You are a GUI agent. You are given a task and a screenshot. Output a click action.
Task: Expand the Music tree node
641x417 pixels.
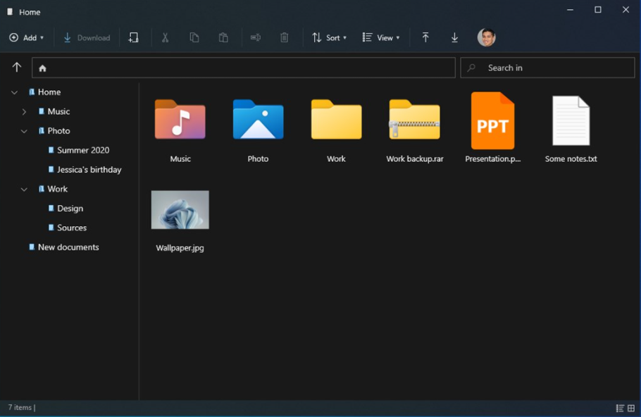pos(24,111)
